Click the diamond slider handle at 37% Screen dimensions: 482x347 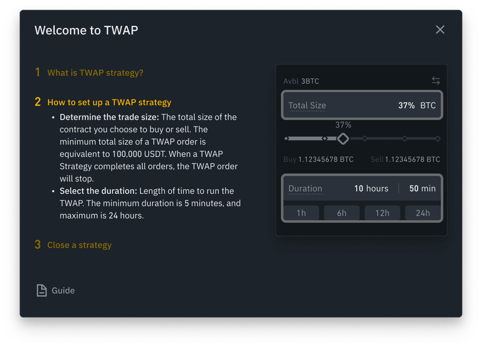click(343, 138)
